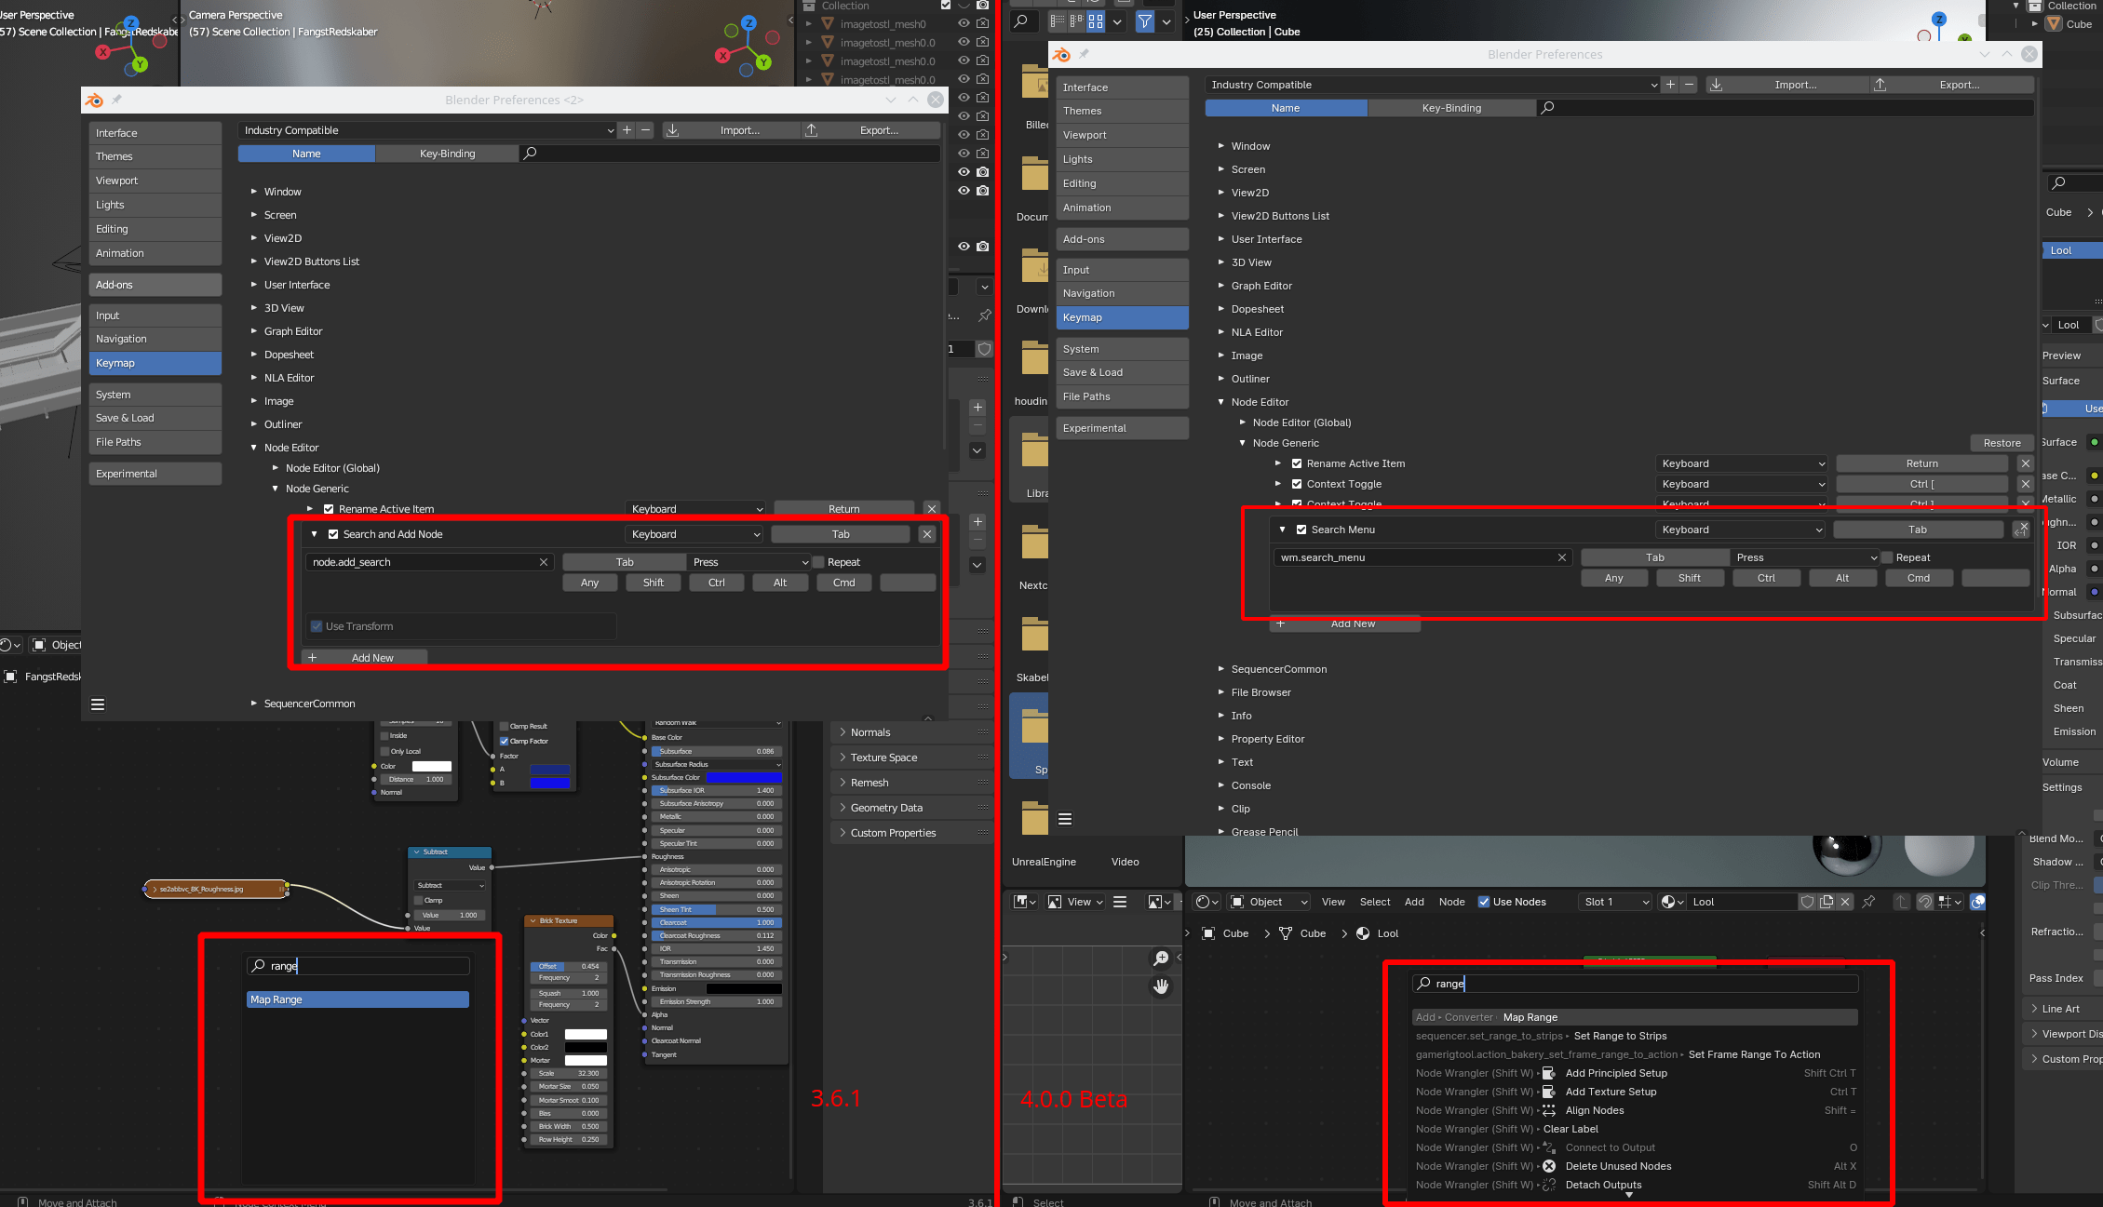Open the Node menu in the shader editor

point(1451,902)
